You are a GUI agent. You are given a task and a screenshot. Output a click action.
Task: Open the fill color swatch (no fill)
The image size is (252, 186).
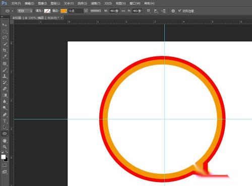(47, 11)
